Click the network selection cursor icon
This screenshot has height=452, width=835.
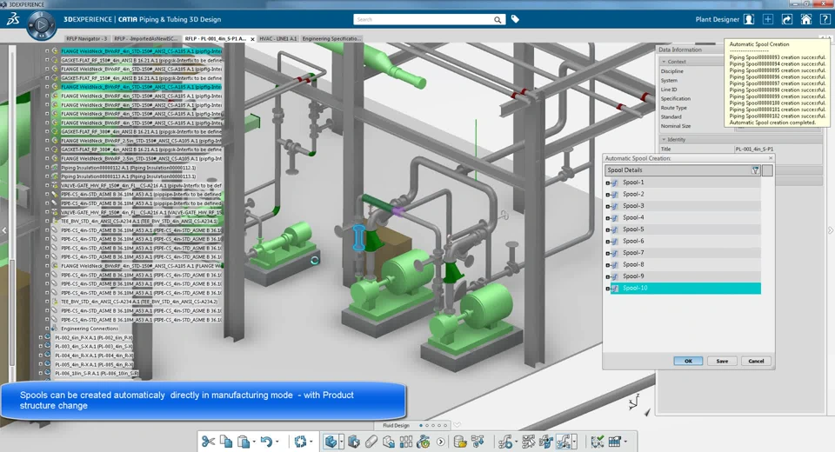point(528,442)
